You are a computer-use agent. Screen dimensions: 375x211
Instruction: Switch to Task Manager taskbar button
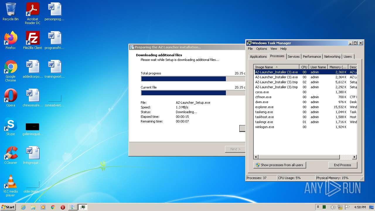pyautogui.click(x=83, y=207)
